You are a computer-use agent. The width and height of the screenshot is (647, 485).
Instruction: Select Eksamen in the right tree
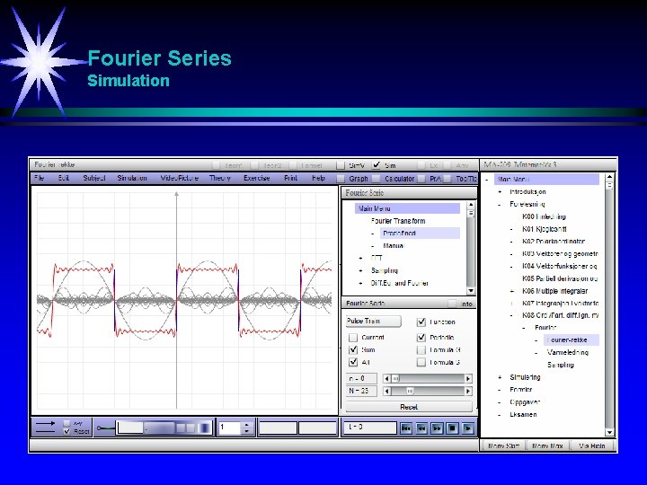[523, 414]
